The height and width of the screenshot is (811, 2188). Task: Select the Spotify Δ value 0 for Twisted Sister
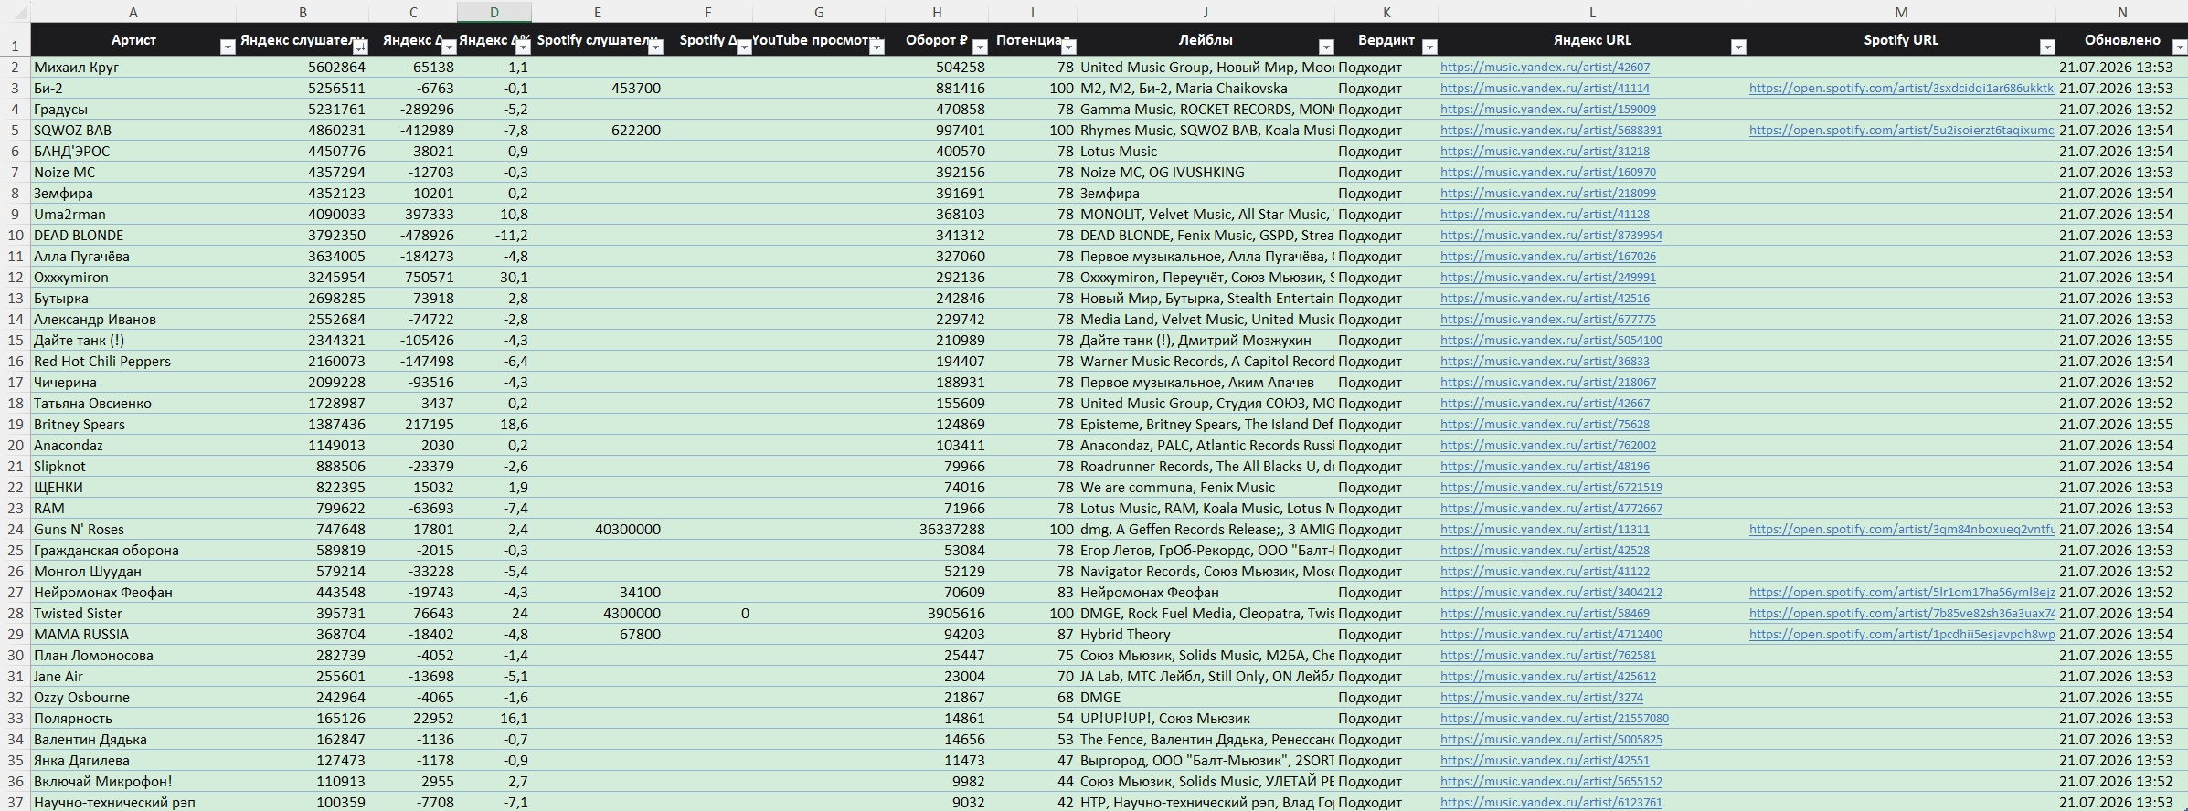(x=708, y=613)
